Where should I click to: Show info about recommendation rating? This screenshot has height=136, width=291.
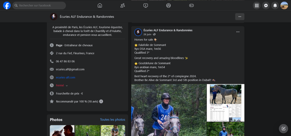point(101,101)
